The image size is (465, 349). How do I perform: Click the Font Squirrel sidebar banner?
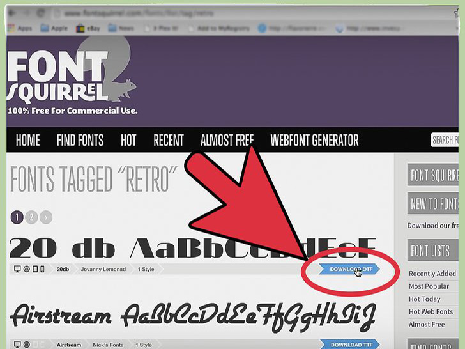(x=433, y=174)
